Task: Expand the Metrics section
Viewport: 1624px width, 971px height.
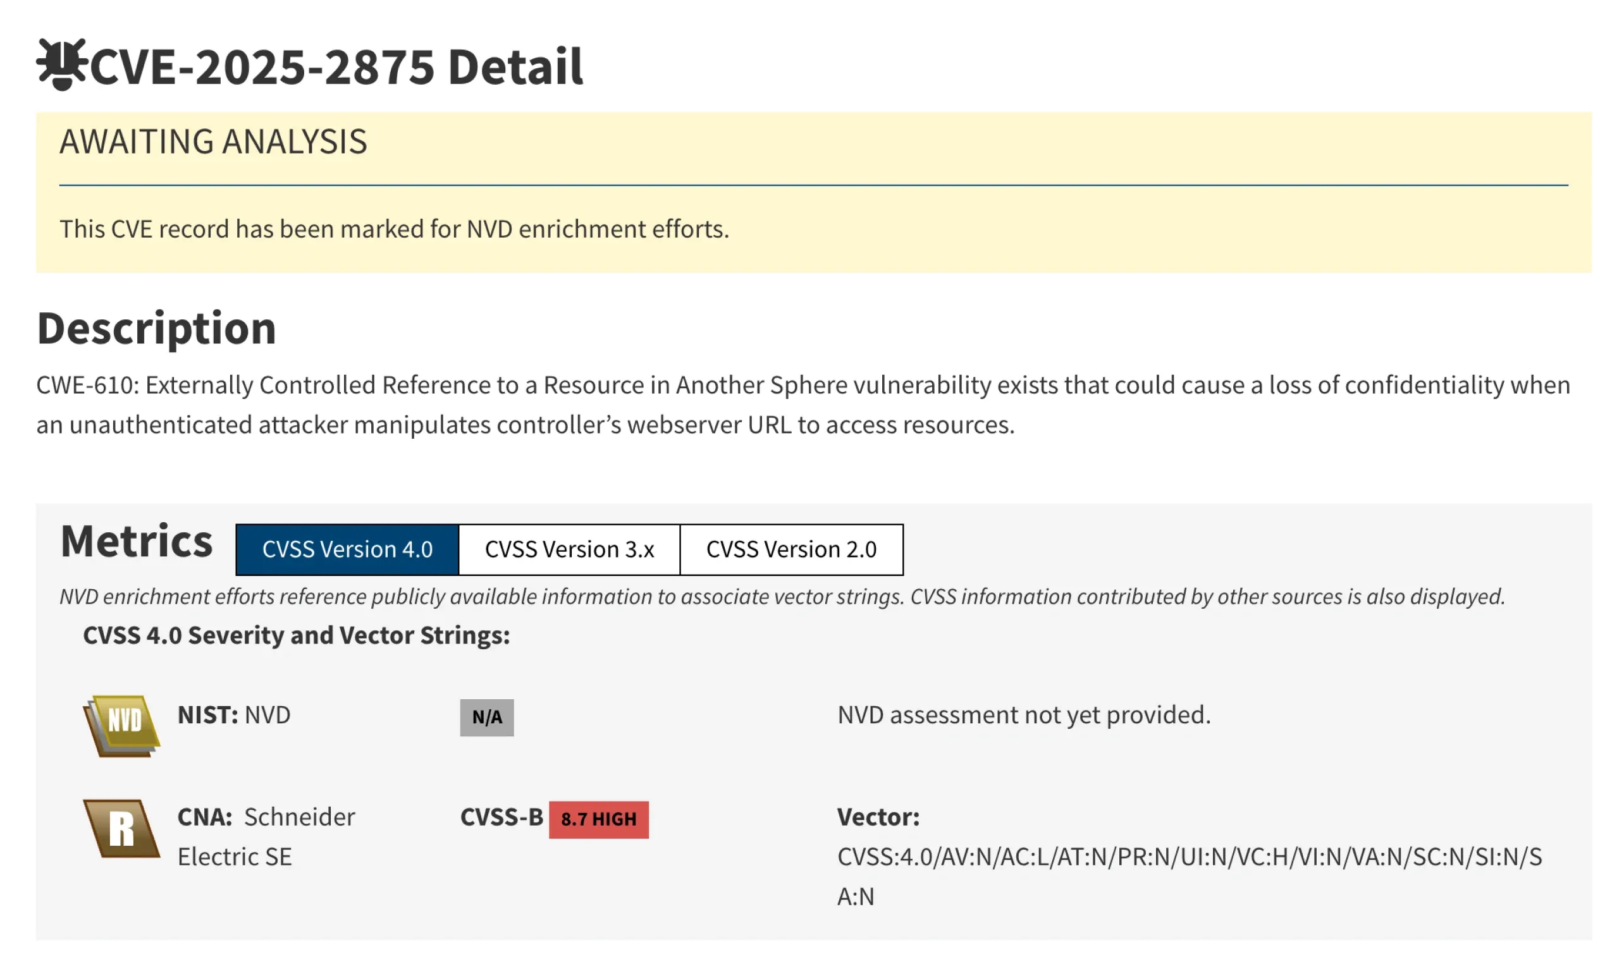Action: tap(135, 540)
